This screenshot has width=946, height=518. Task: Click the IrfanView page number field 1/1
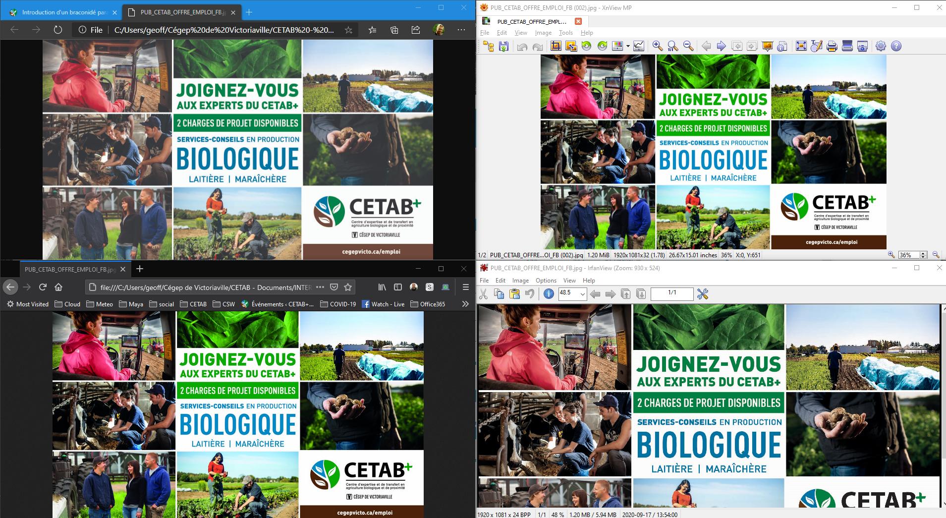[x=672, y=294]
